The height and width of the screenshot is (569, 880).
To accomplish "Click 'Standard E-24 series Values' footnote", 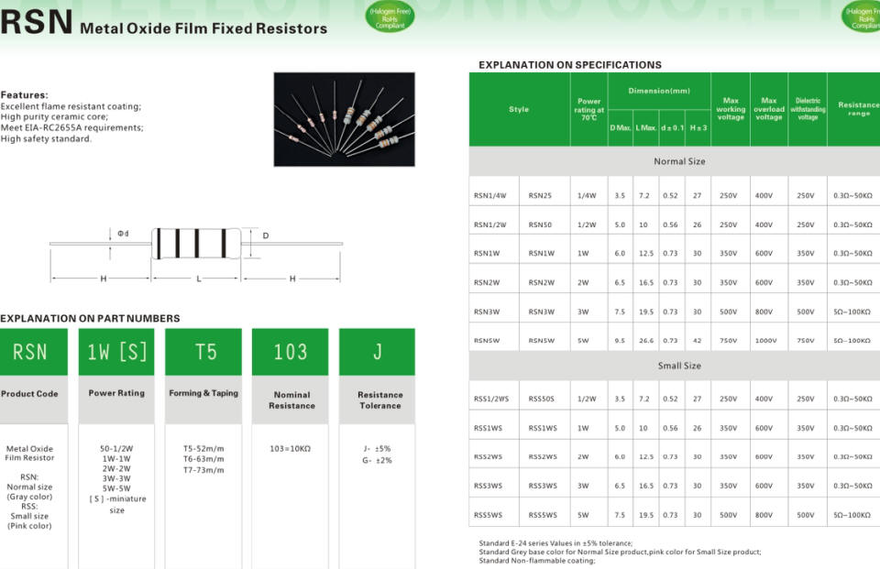I will (555, 543).
